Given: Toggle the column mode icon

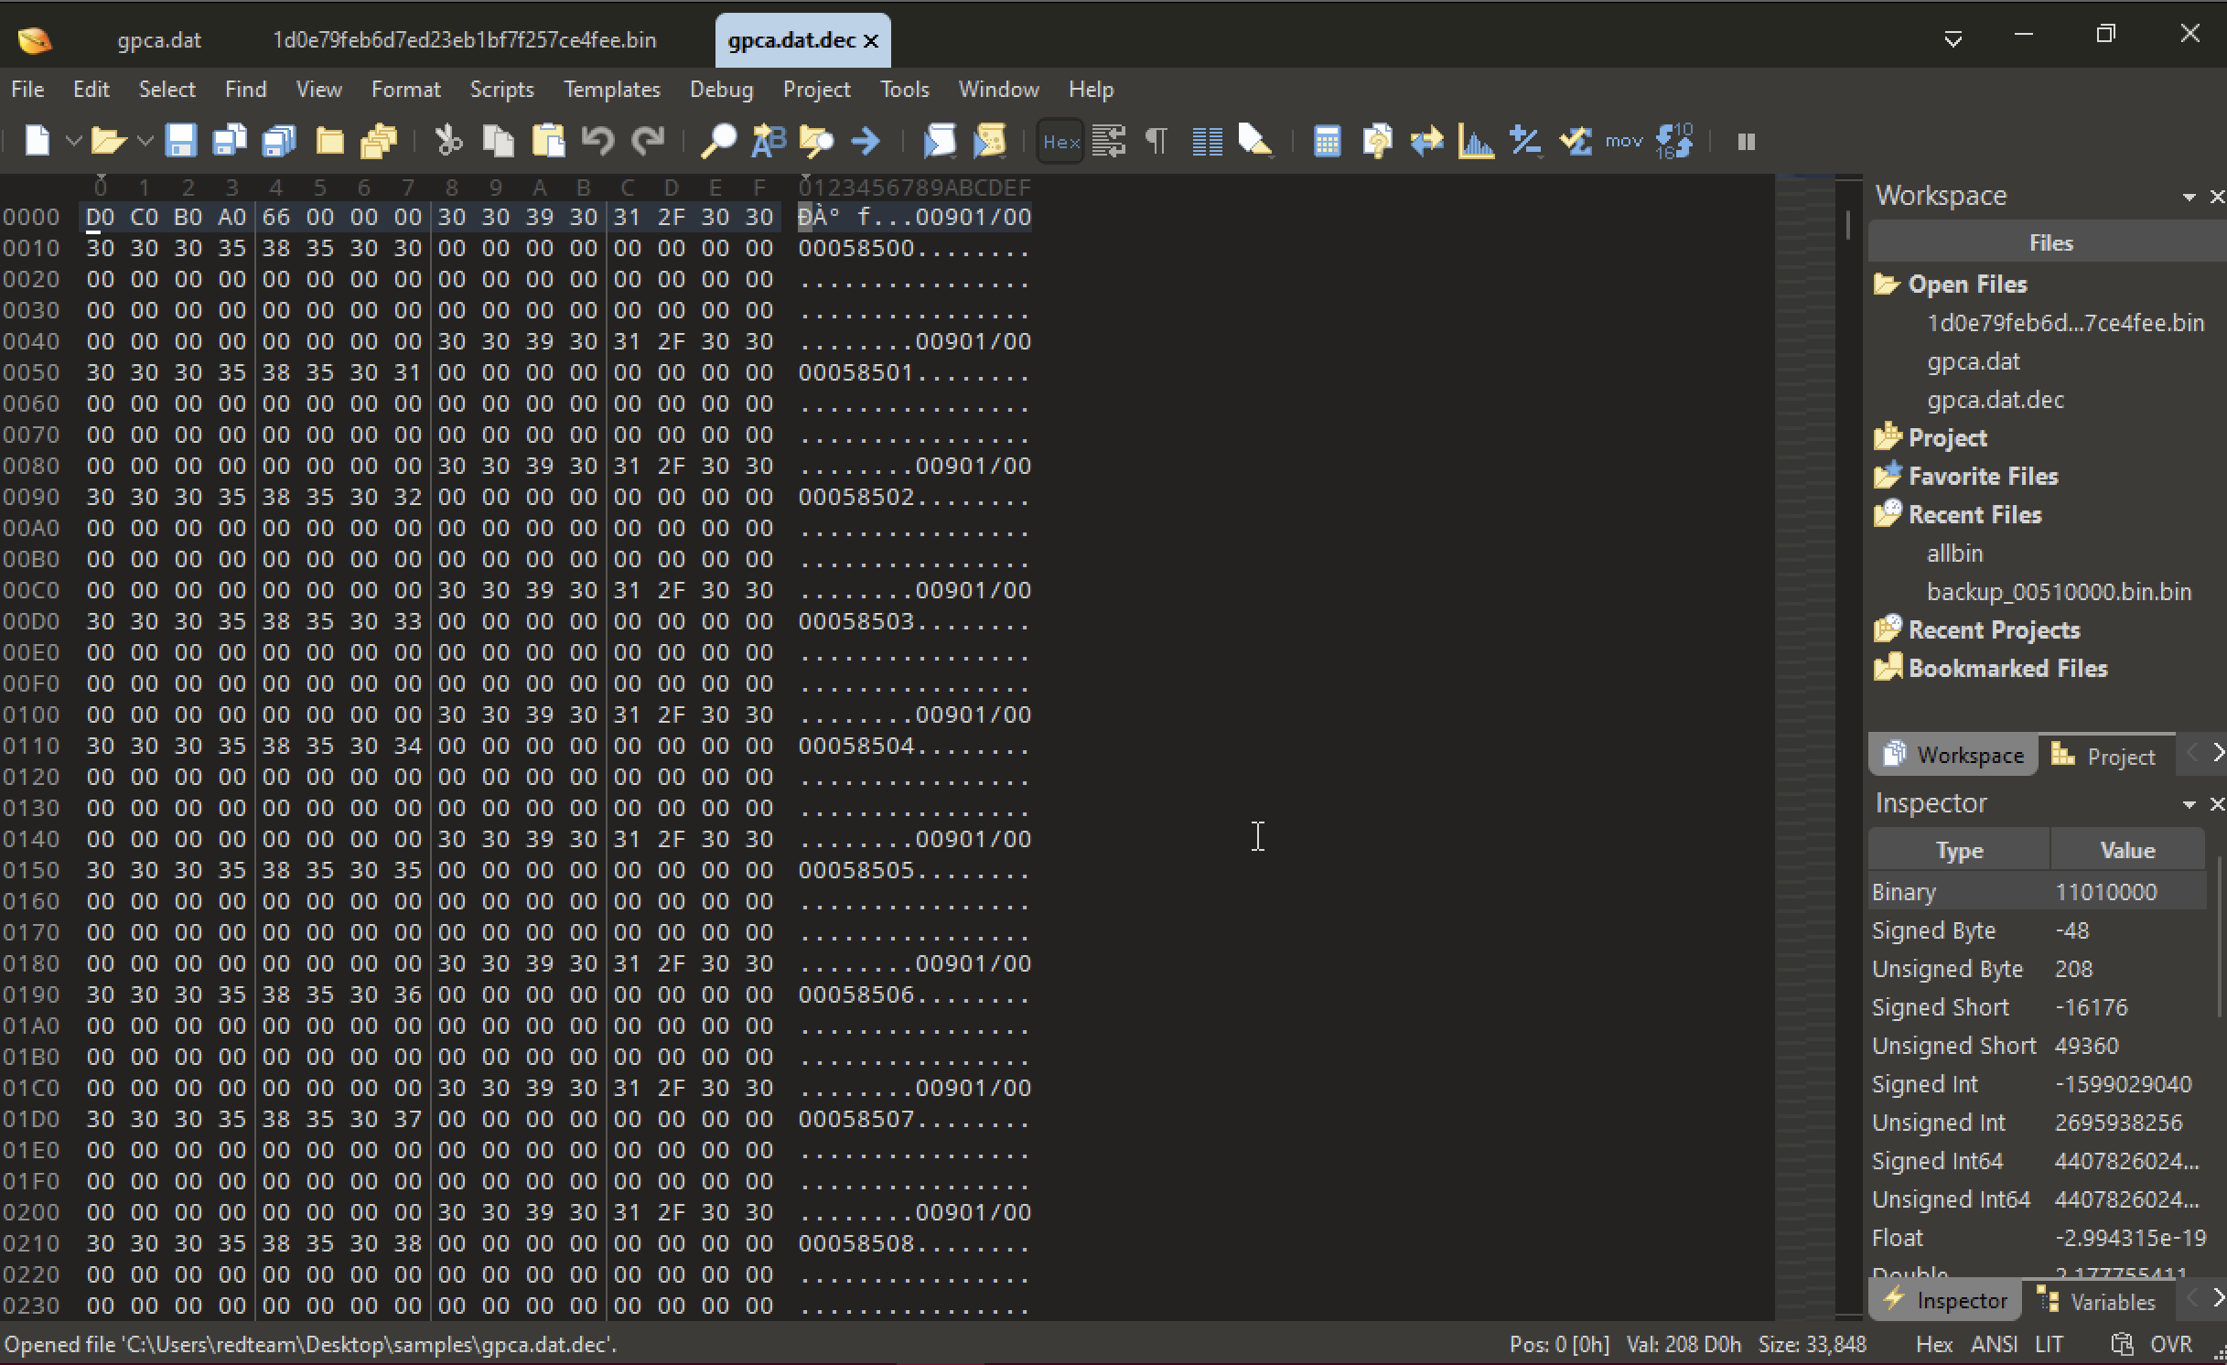Looking at the screenshot, I should tap(1207, 142).
